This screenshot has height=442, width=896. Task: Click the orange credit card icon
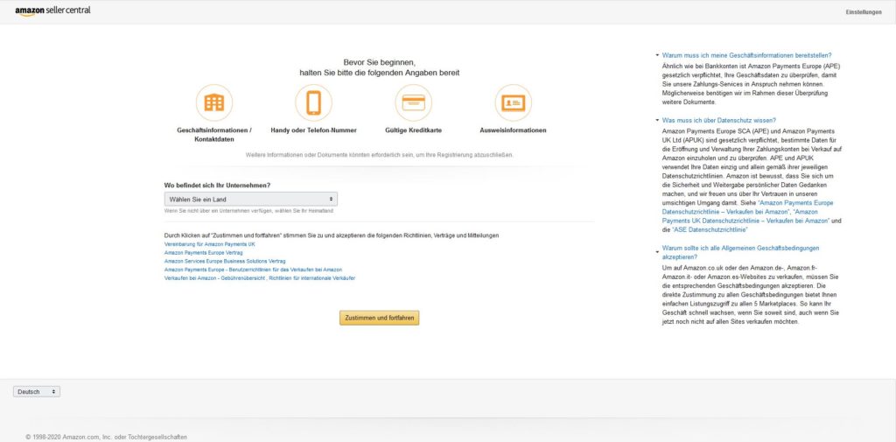[x=413, y=103]
